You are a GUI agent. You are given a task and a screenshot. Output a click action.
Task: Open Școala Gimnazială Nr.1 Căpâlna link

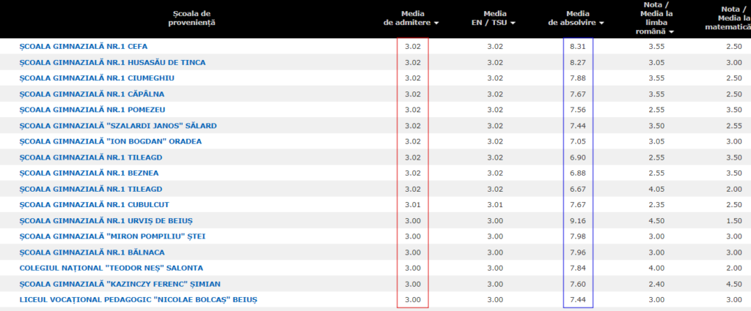point(92,94)
